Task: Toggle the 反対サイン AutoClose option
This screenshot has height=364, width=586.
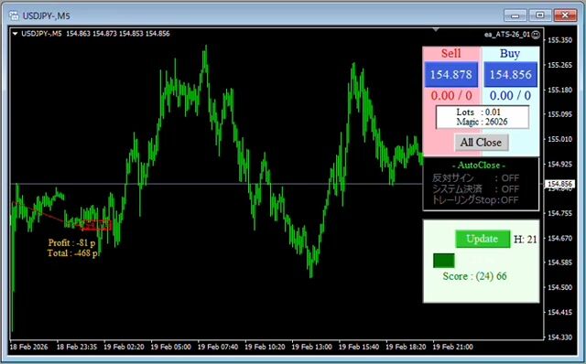Action: [x=475, y=178]
